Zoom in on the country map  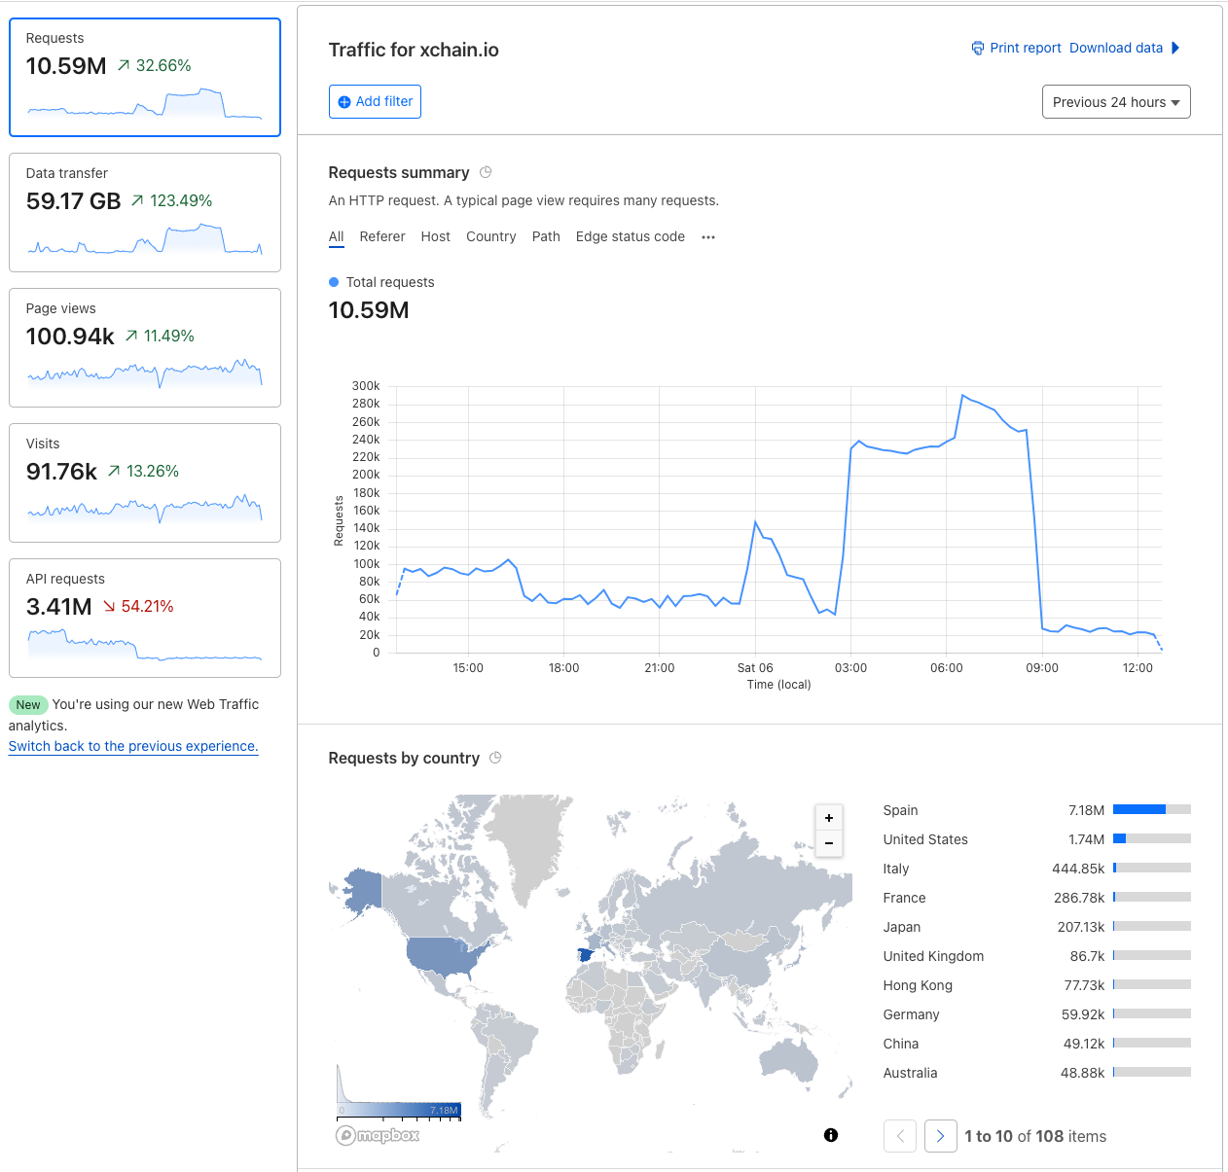click(x=829, y=818)
